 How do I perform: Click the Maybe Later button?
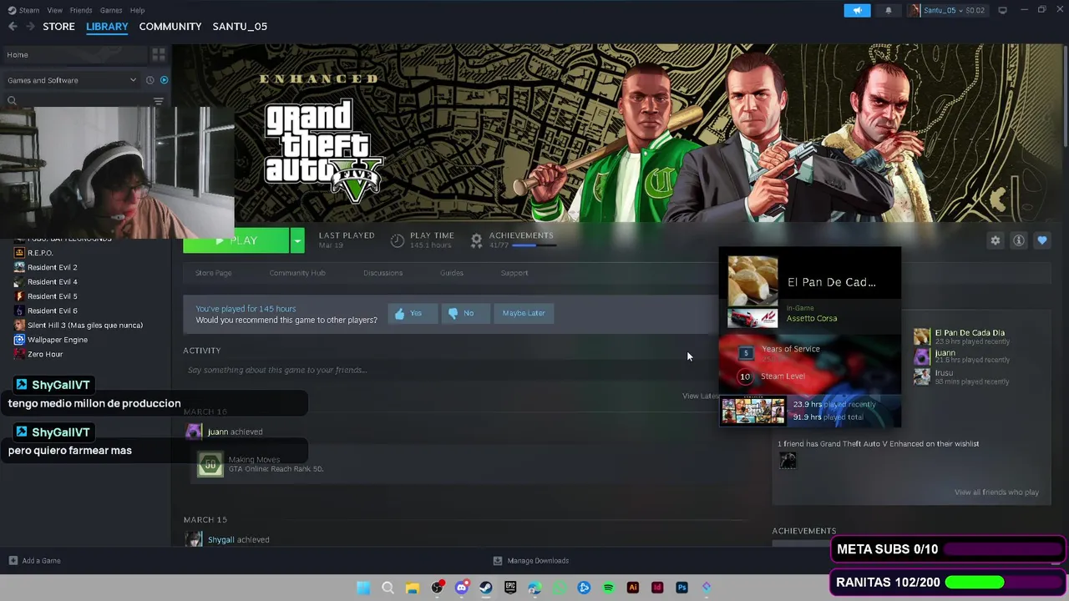(524, 313)
